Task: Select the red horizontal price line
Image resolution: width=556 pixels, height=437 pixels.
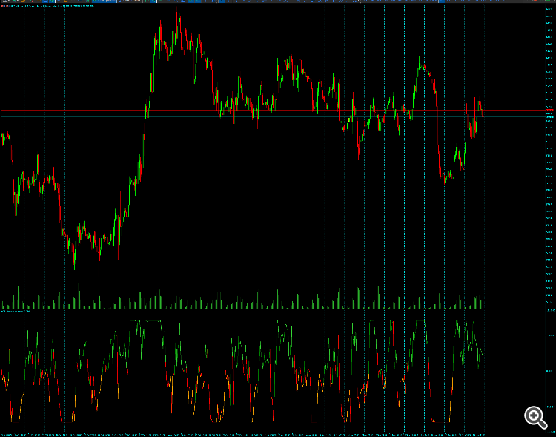Action: (x=272, y=111)
